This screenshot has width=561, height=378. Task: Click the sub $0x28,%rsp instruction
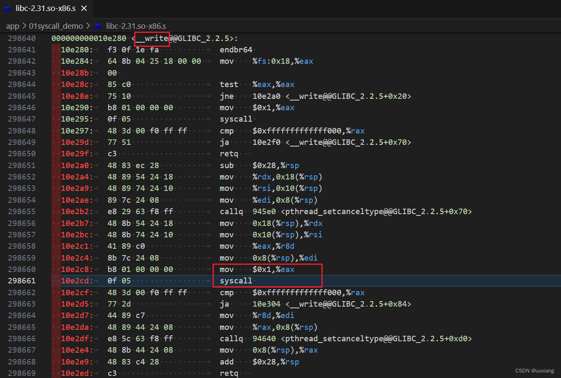point(259,165)
